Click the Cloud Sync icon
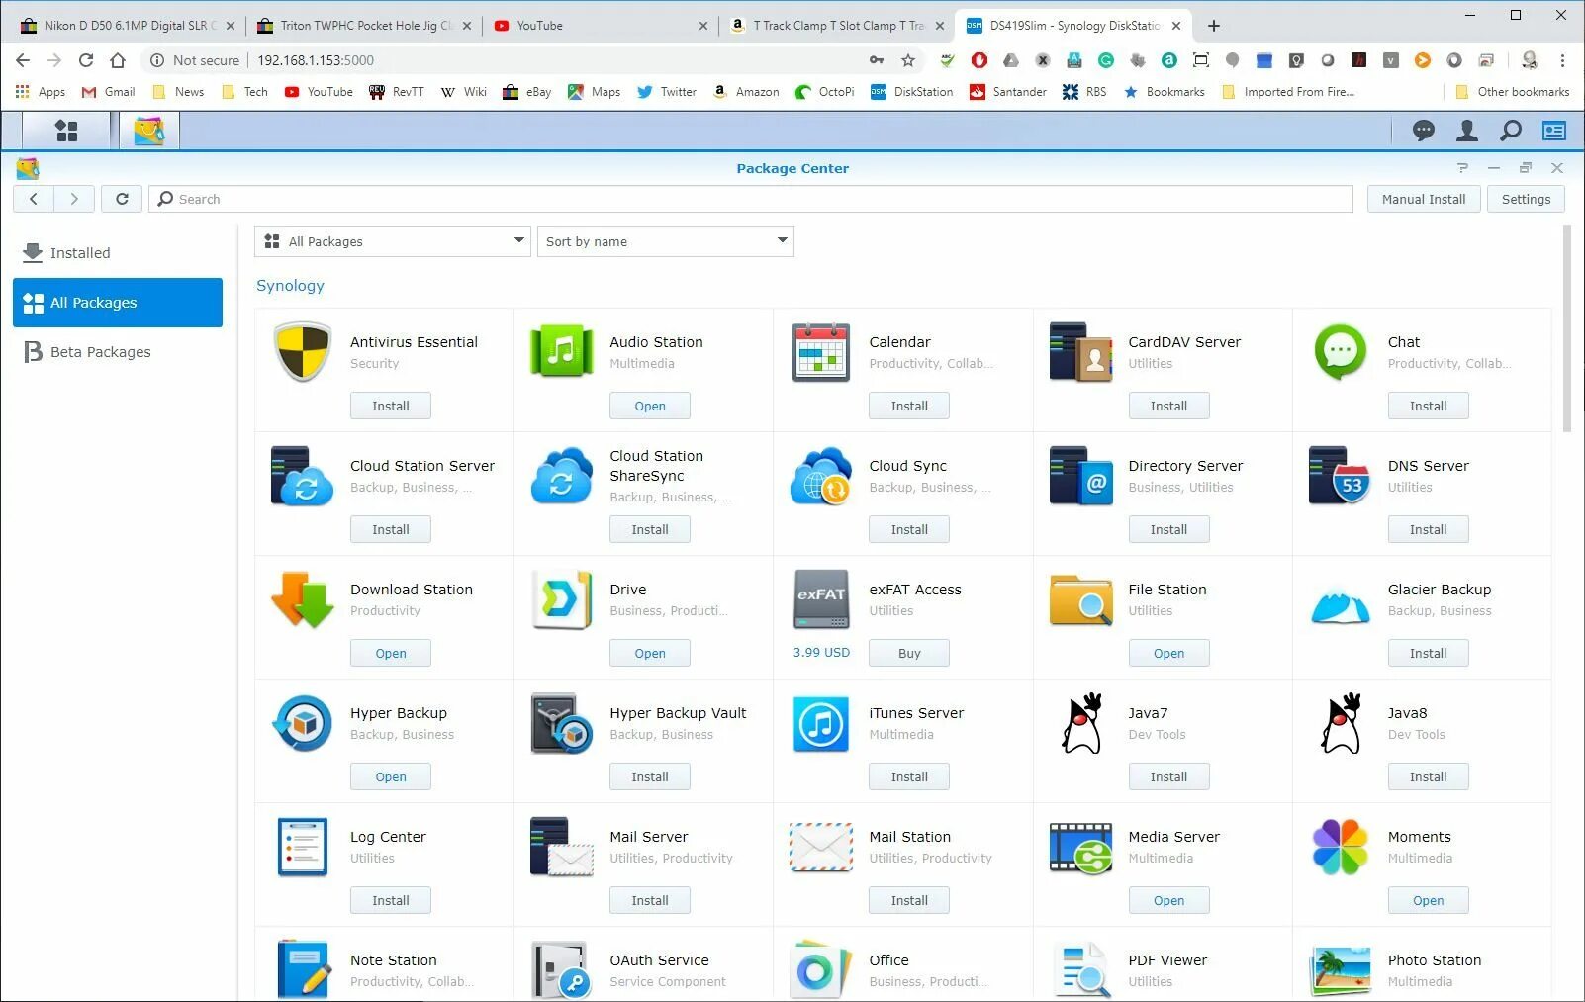 [x=821, y=476]
